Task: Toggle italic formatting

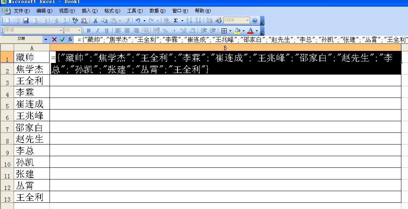Action: [98, 31]
